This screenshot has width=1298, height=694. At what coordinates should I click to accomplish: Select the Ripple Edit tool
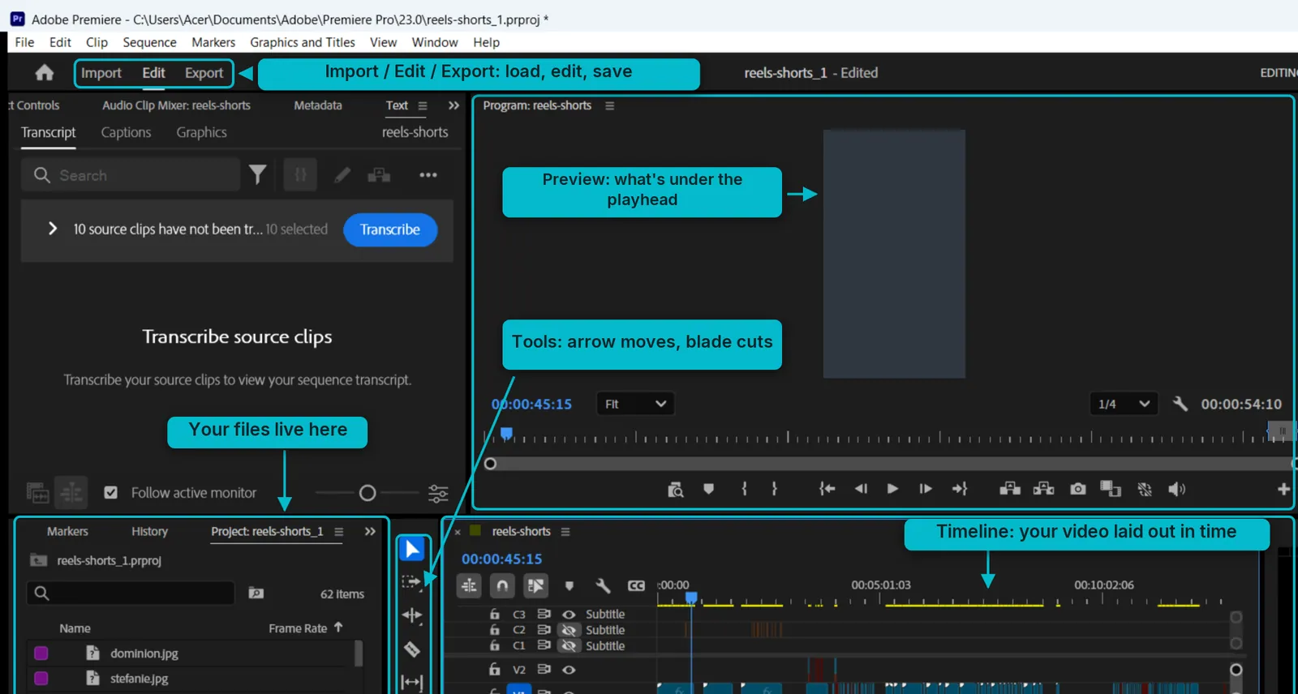[x=412, y=615]
